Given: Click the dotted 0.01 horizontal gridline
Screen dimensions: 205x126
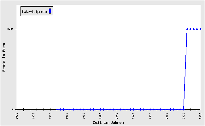Looking at the screenshot, I should tap(95, 29).
